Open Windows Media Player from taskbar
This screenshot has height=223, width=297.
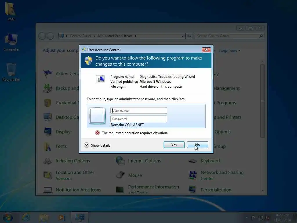pyautogui.click(x=61, y=217)
